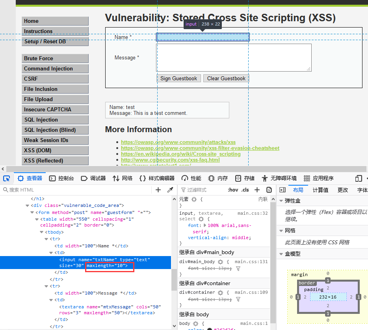Open the 计算值 computed styles tab
Image resolution: width=368 pixels, height=330 pixels.
coord(320,190)
